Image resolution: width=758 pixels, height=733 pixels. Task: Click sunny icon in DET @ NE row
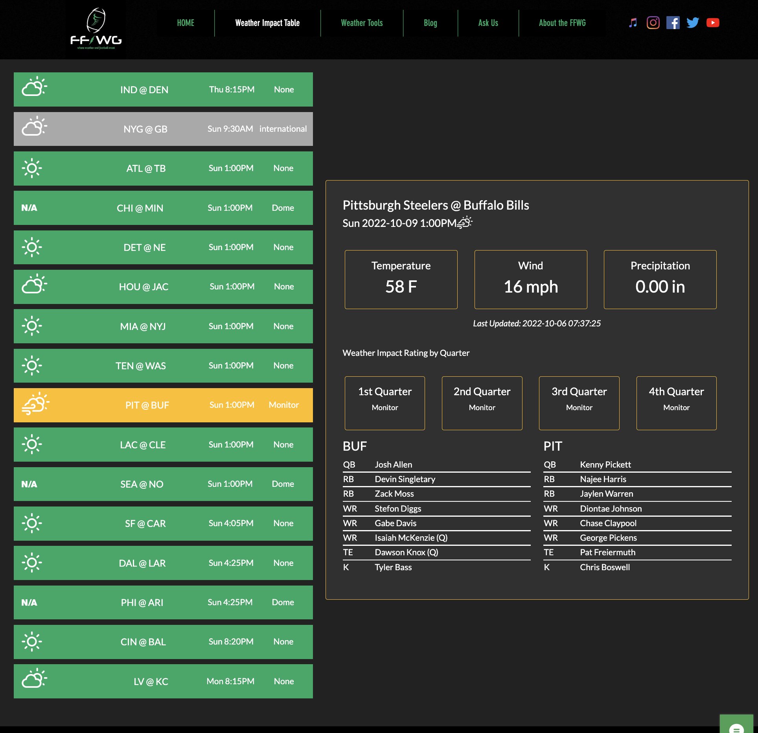(x=32, y=247)
